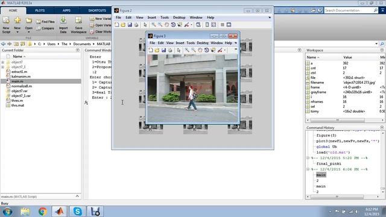Click Save Figure icon in Figure 2 toolbar
The image size is (386, 217).
[x=130, y=25]
